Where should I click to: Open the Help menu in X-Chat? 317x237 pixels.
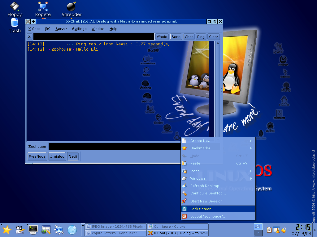(113, 29)
